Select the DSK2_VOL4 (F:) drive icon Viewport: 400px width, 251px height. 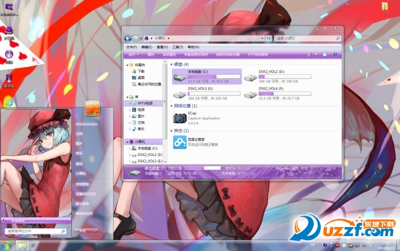[x=251, y=95]
